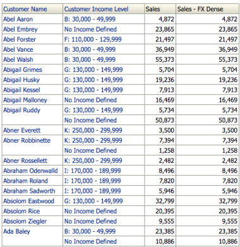The image size is (240, 247).
Task: Click the Customer Income Level column header
Action: [x=96, y=9]
